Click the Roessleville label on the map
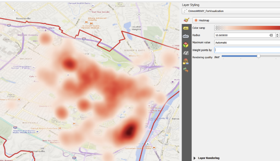The width and height of the screenshot is (280, 161). (x=22, y=19)
